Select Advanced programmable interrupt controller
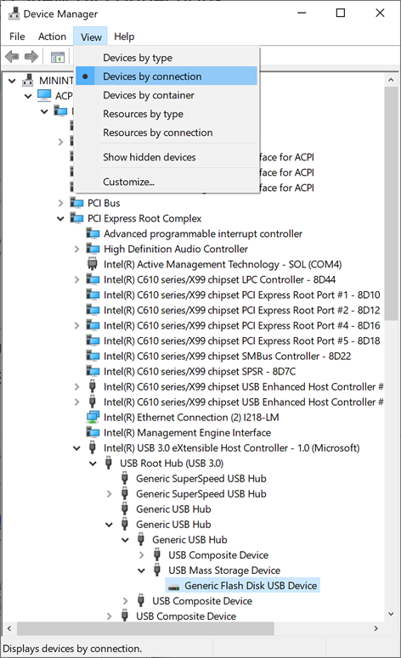Viewport: 401px width, 658px height. (x=203, y=233)
